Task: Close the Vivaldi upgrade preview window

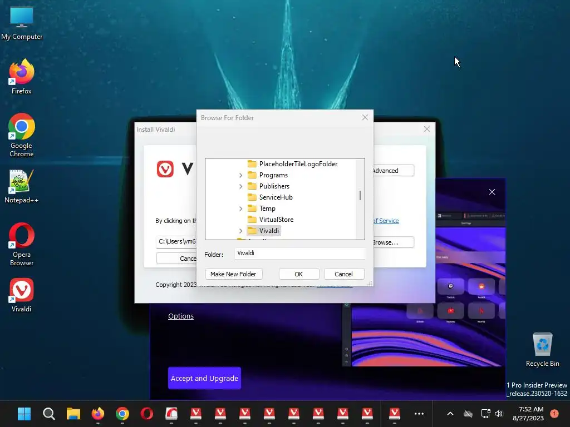Action: coord(492,192)
